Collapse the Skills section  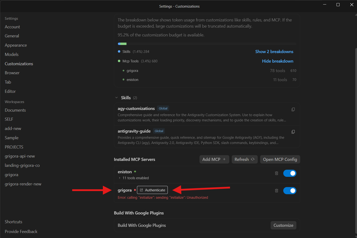click(x=116, y=98)
